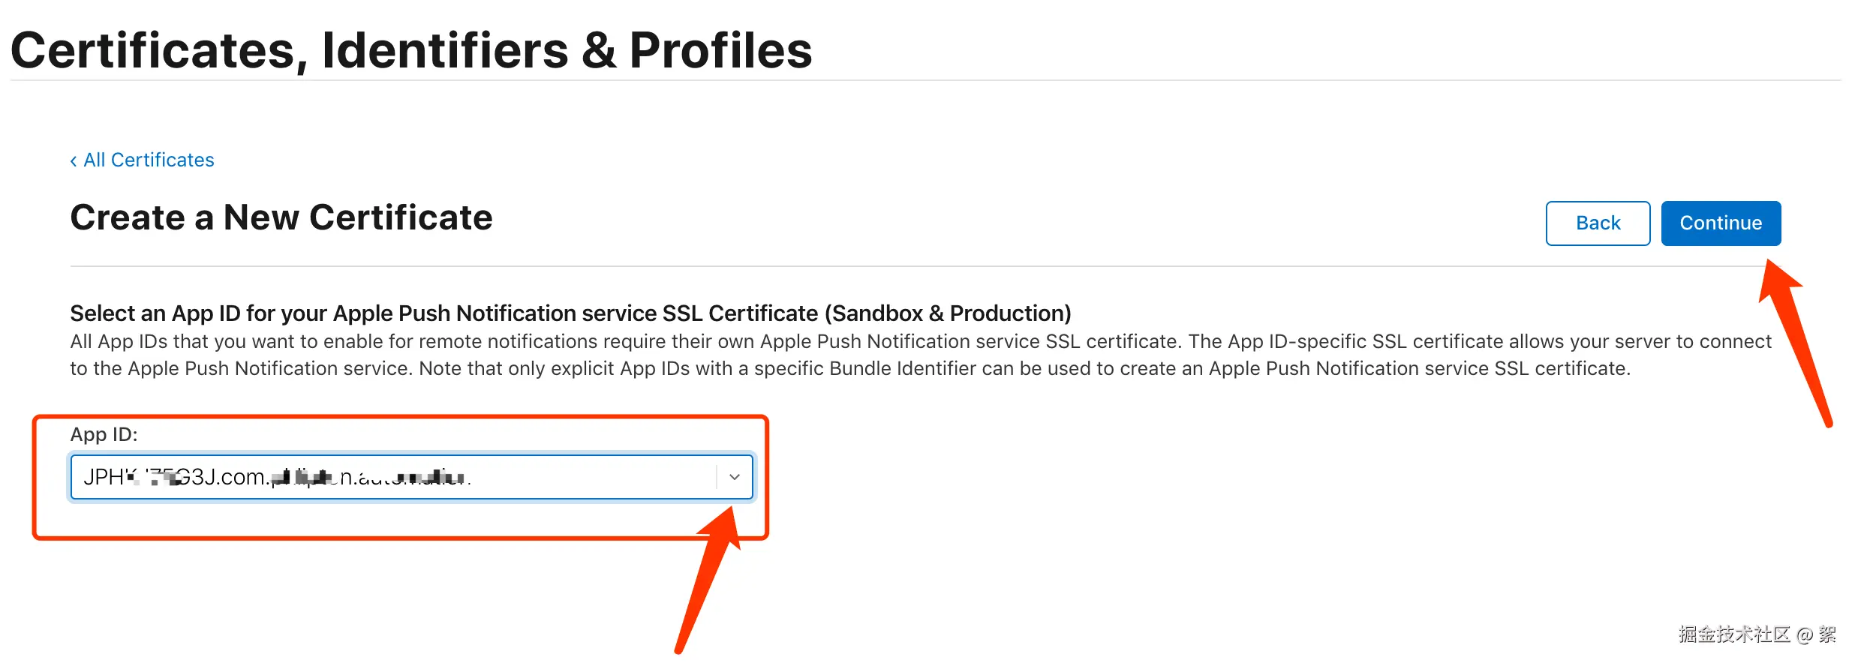Screen dimensions: 1855x663
Task: Click the left chevron before All Certificates
Action: click(74, 160)
